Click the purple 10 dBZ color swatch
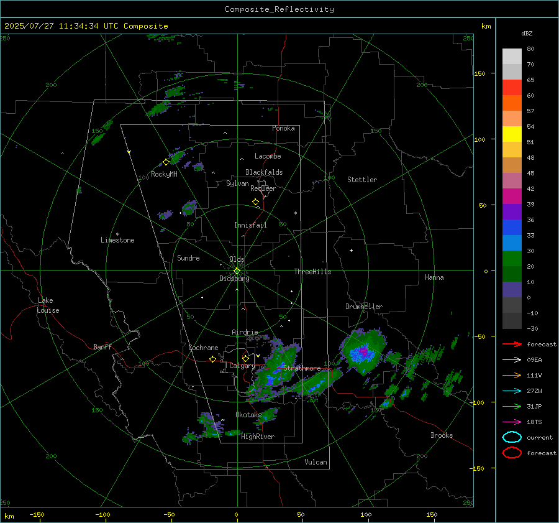 click(x=512, y=290)
